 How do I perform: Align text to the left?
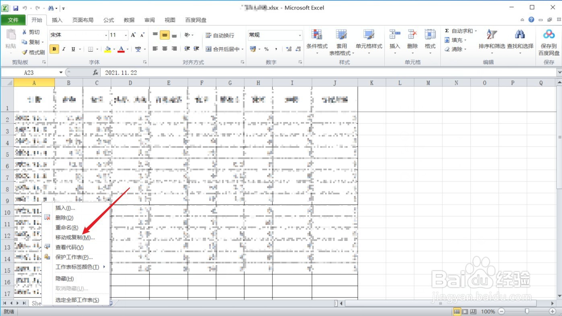tap(155, 49)
